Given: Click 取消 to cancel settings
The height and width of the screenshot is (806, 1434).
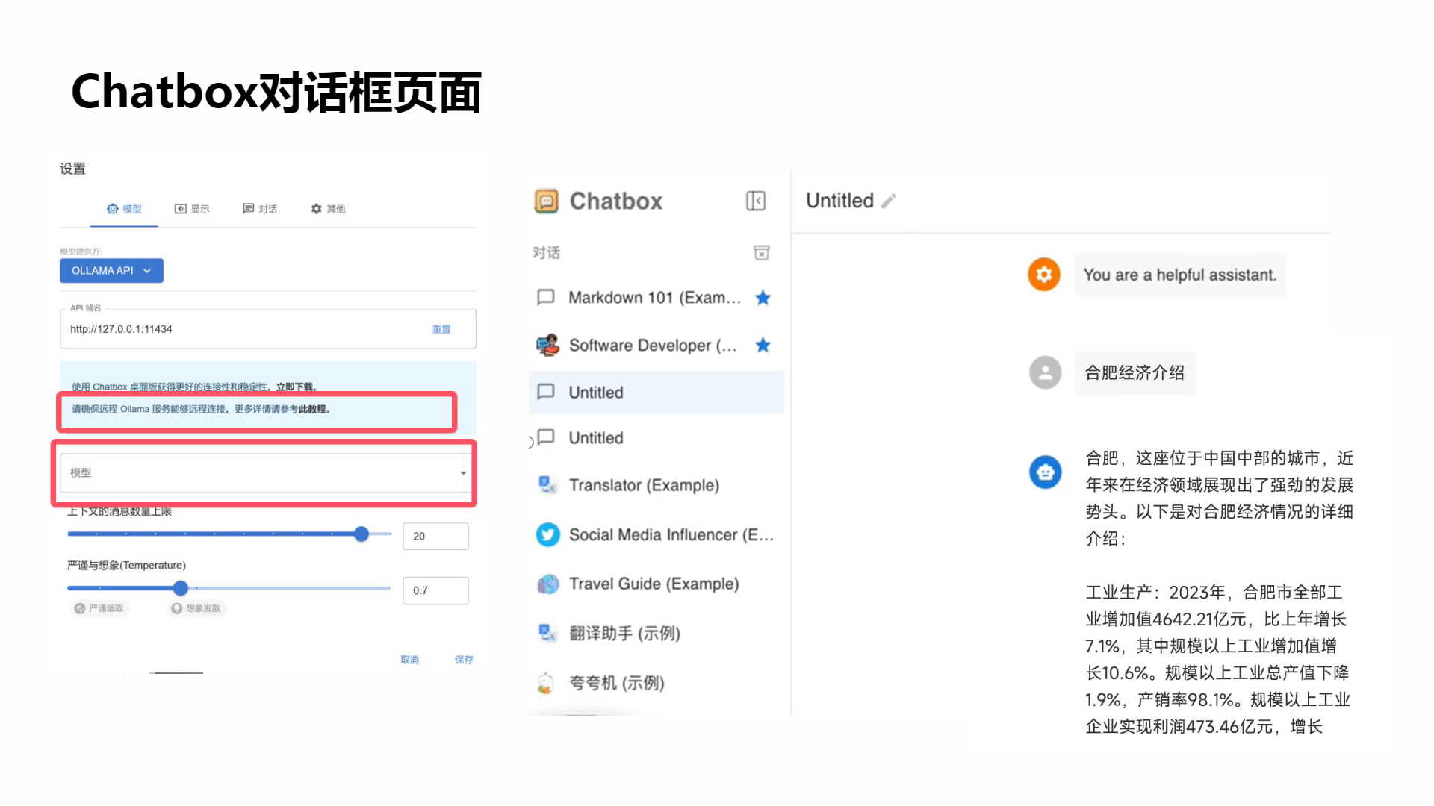Looking at the screenshot, I should 409,660.
